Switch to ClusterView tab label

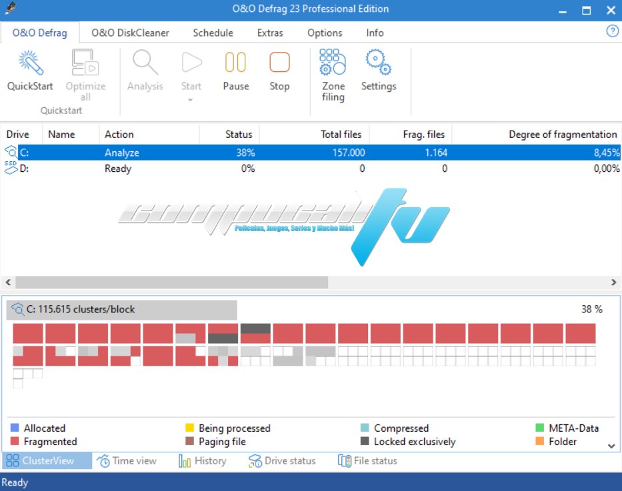pos(48,460)
